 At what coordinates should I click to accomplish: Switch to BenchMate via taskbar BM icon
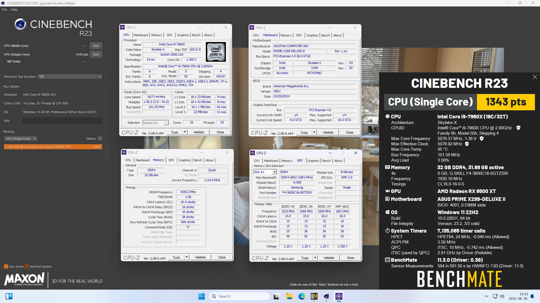click(314, 296)
